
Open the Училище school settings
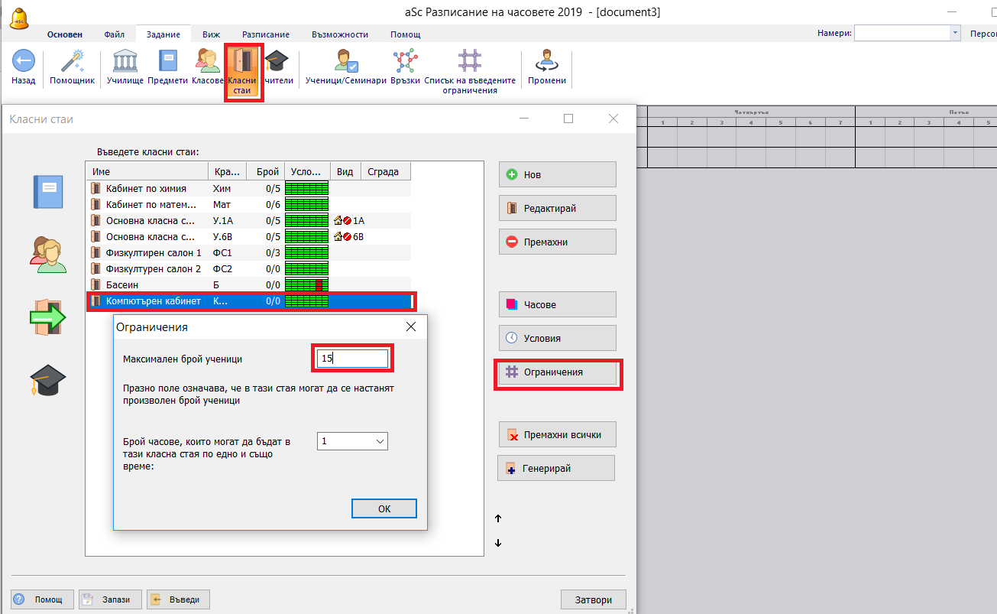pyautogui.click(x=125, y=61)
